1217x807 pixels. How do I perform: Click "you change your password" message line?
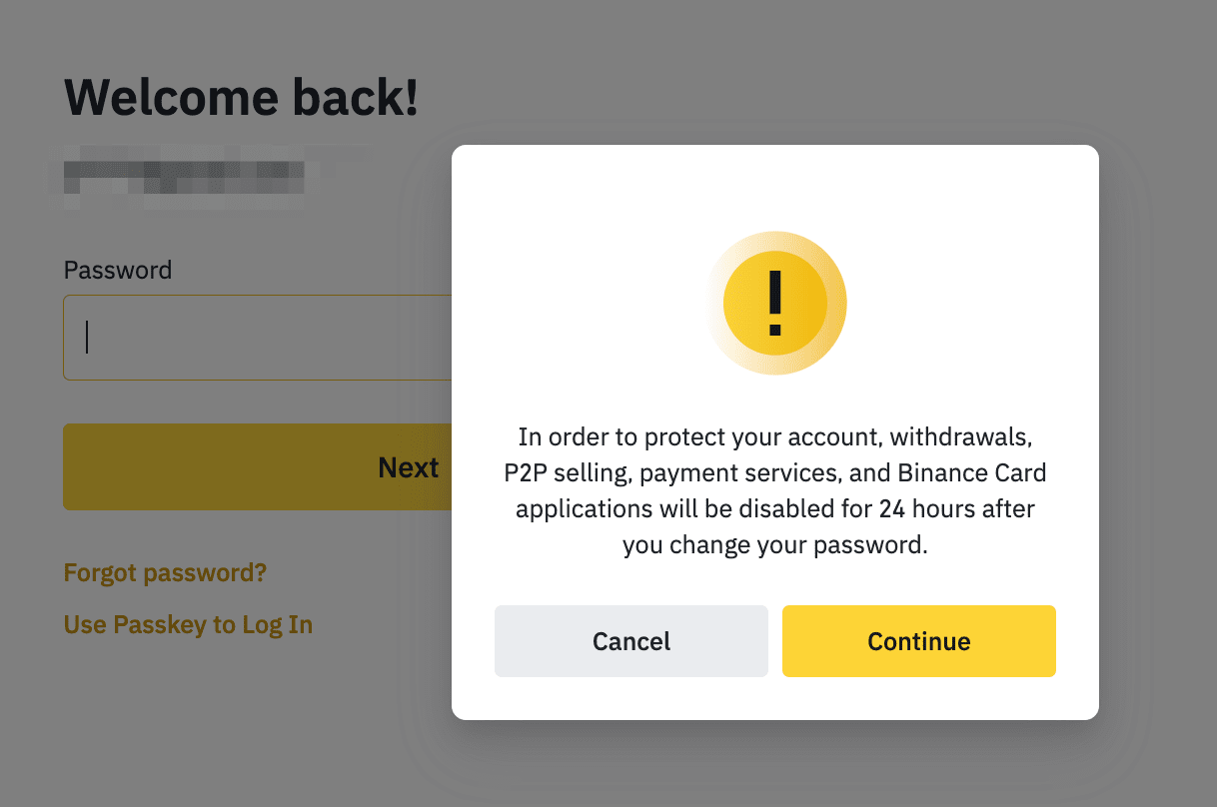click(775, 545)
